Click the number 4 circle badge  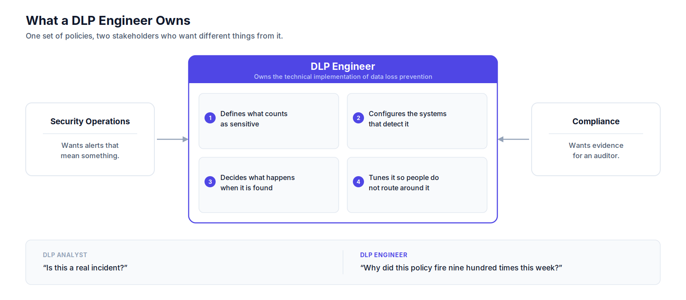(358, 182)
